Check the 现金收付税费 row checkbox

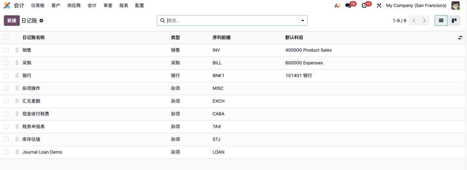pos(6,114)
